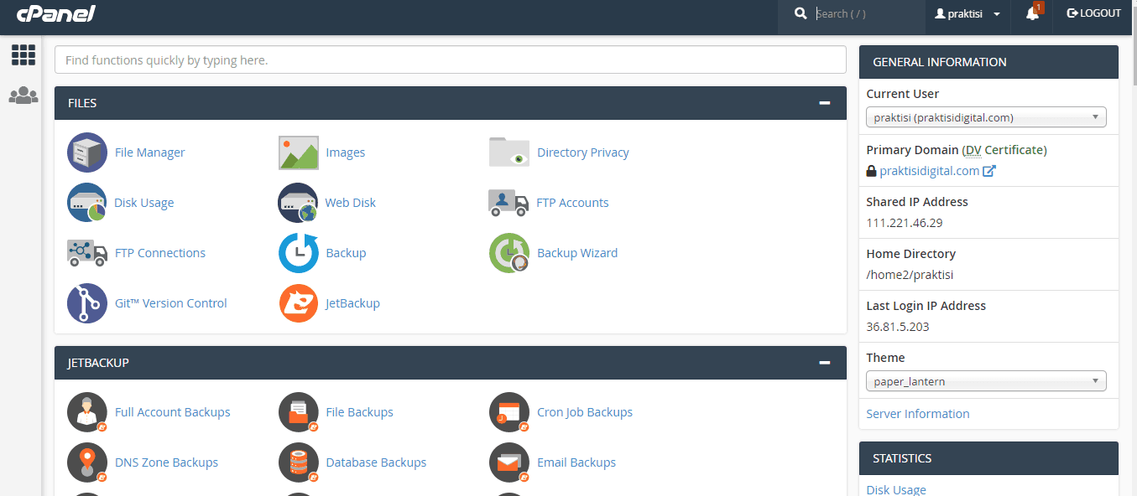1137x496 pixels.
Task: Open the Directory Privacy folder icon
Action: point(509,152)
